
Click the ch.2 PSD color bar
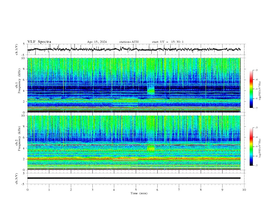[x=251, y=147]
